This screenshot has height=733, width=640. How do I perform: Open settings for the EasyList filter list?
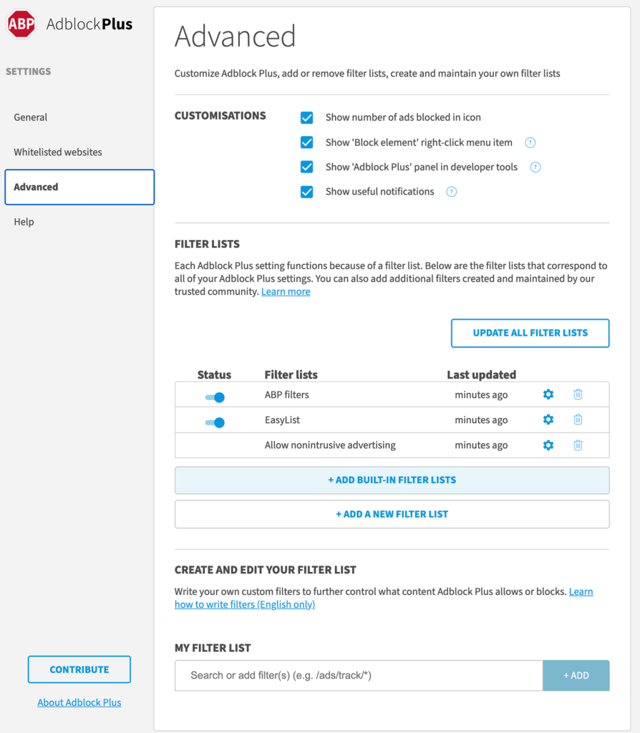coord(548,419)
